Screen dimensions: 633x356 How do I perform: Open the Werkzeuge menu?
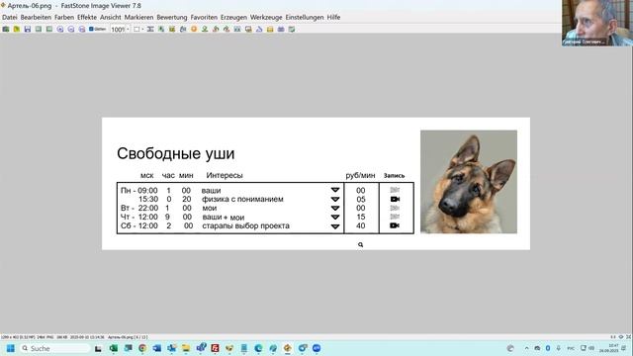(x=266, y=18)
